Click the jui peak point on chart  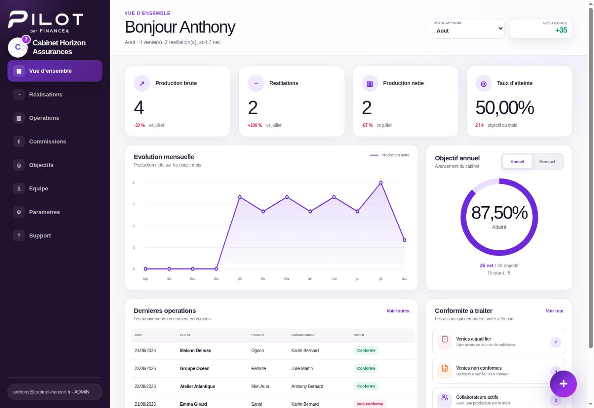tap(381, 182)
